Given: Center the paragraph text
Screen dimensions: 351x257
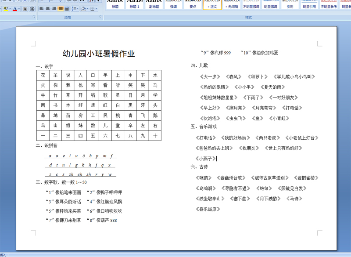Looking at the screenshot, I should point(48,9).
